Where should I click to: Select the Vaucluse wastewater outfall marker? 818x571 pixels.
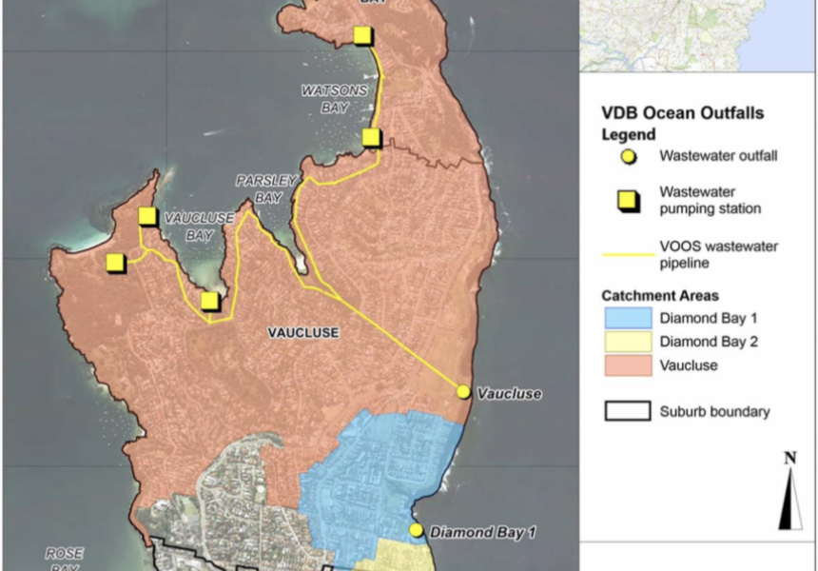463,391
